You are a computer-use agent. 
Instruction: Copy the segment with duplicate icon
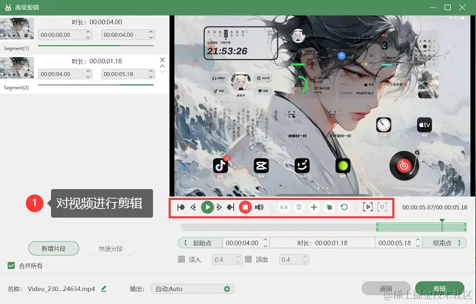coord(329,207)
